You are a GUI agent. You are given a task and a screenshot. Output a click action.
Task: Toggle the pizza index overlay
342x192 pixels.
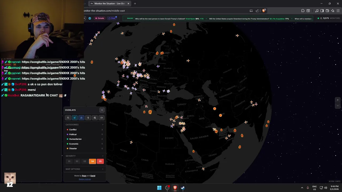pos(95,118)
